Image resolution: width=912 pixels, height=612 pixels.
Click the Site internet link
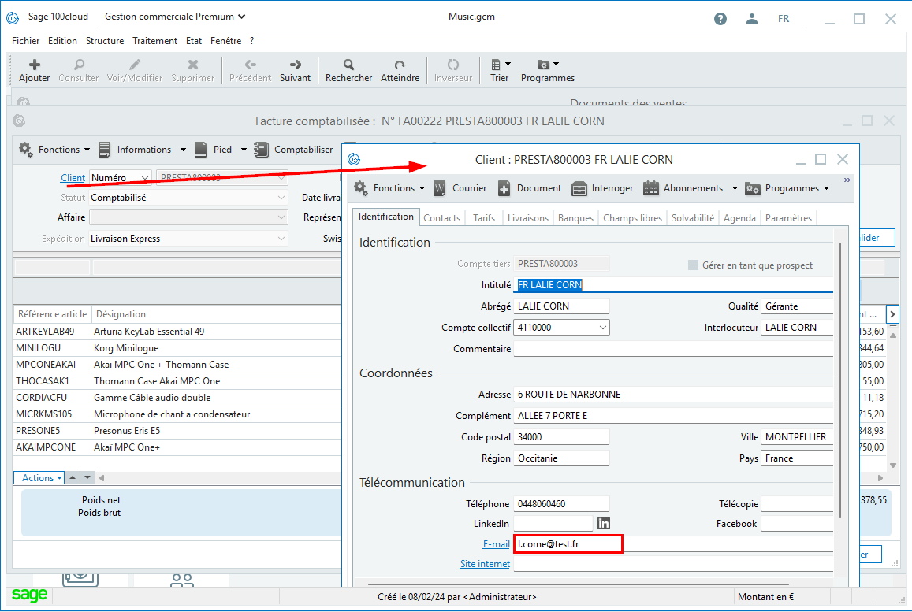[485, 564]
